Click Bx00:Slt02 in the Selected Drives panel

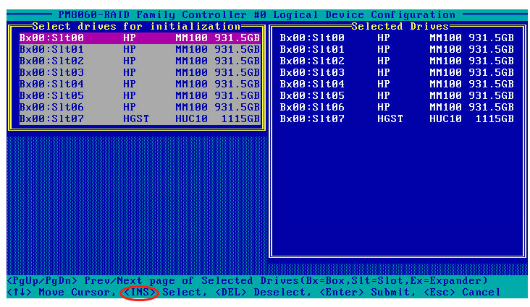[397, 61]
